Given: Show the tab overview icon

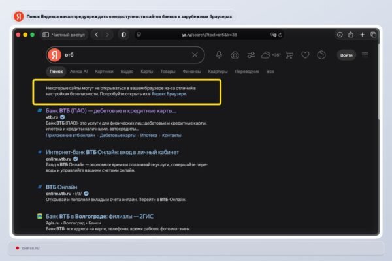Looking at the screenshot, I should 373,35.
